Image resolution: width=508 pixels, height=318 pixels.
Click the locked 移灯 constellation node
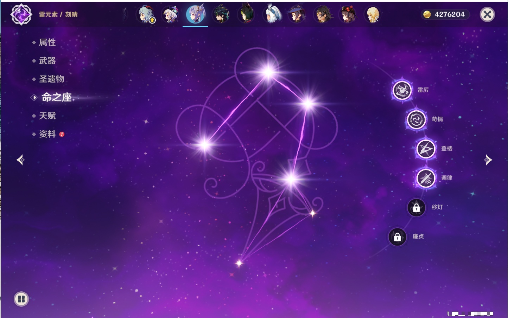tap(417, 208)
